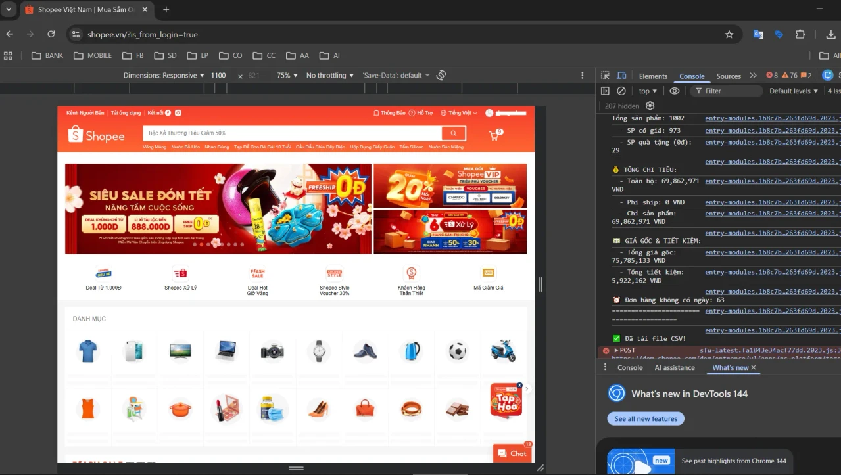Expand the POST error entry arrow in console
Image resolution: width=841 pixels, height=475 pixels.
tap(616, 350)
